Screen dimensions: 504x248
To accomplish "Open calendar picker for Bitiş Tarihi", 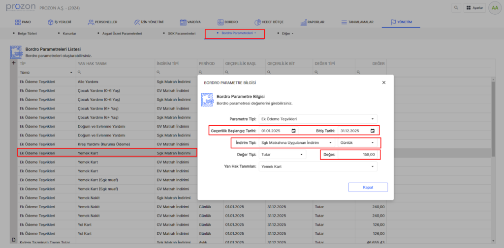I will [x=373, y=131].
